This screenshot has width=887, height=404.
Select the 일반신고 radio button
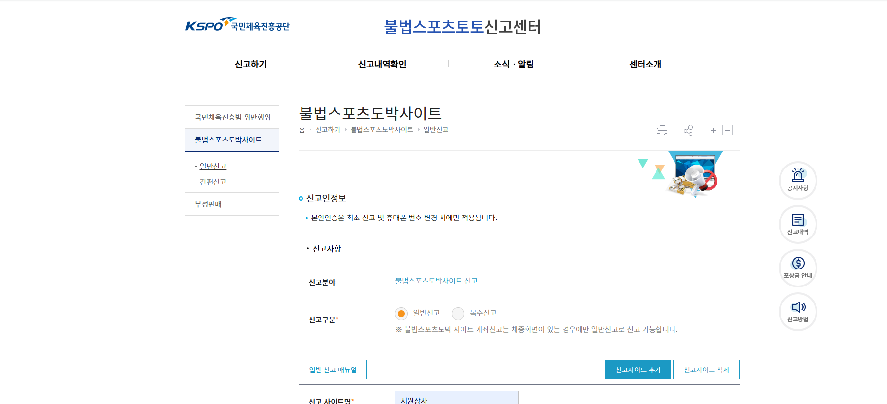click(401, 314)
